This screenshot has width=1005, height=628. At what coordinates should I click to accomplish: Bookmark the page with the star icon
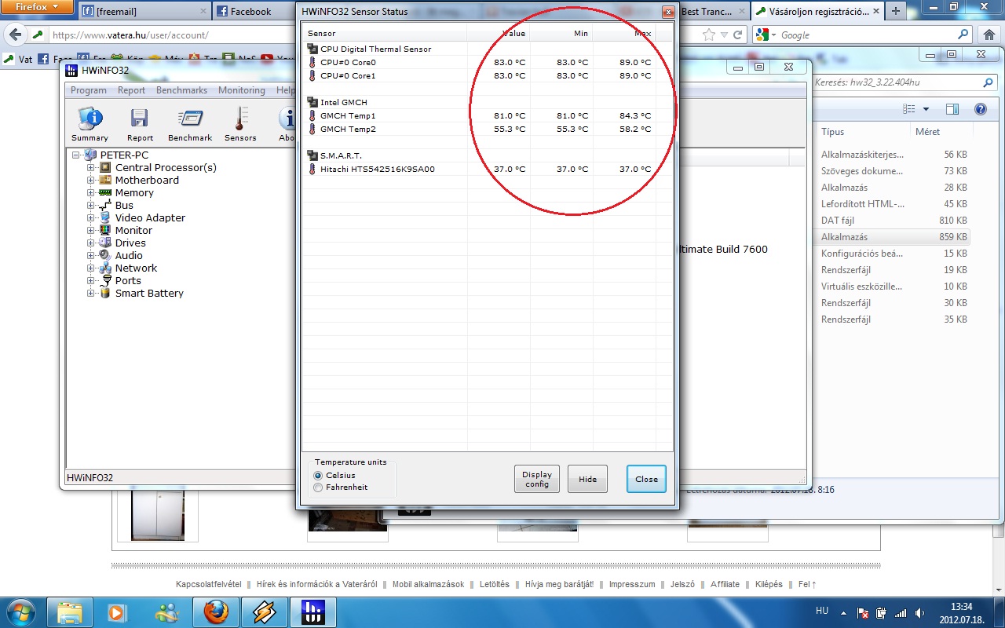point(709,35)
